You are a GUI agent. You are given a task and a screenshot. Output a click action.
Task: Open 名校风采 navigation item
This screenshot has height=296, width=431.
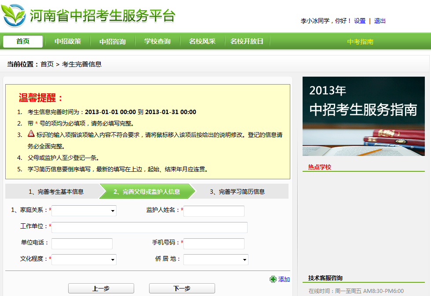pyautogui.click(x=202, y=41)
